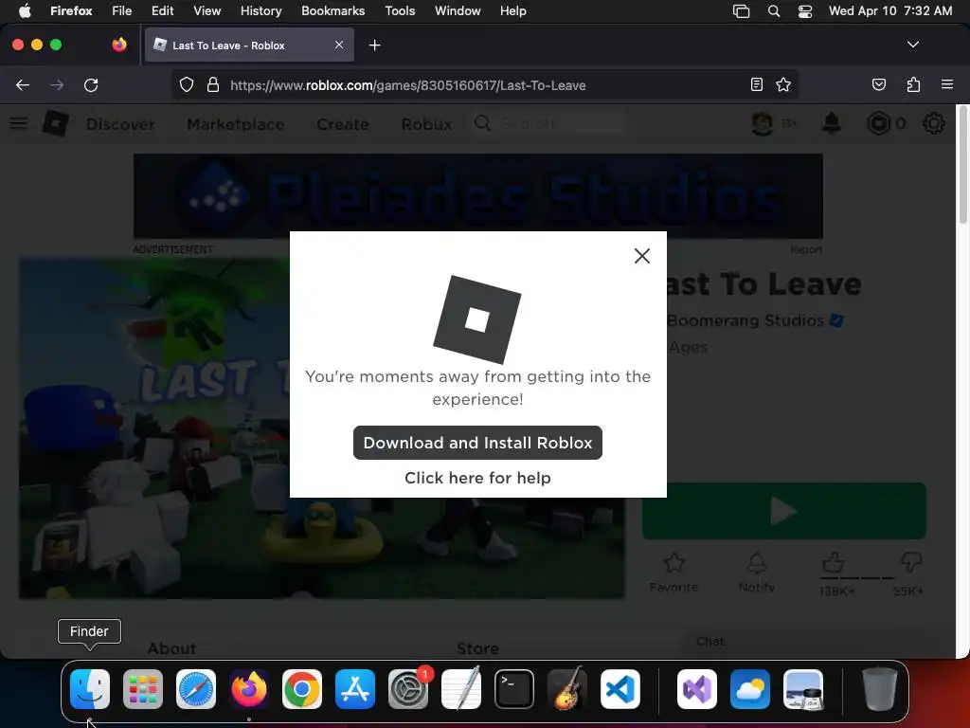Launch Safari from the Dock

tap(196, 689)
